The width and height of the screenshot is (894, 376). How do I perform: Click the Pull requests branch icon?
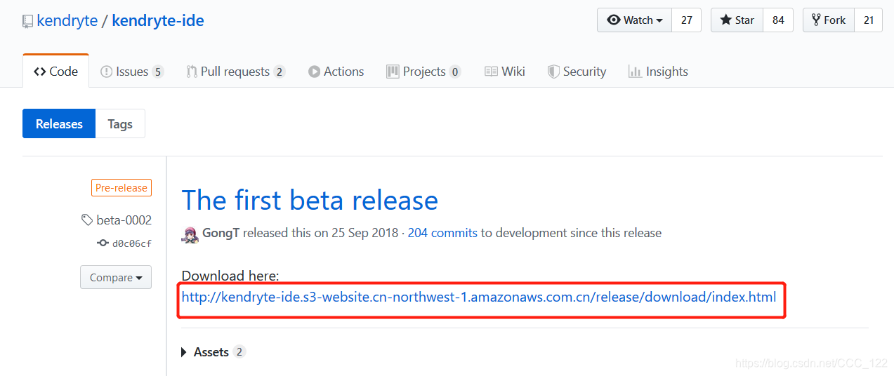point(192,72)
